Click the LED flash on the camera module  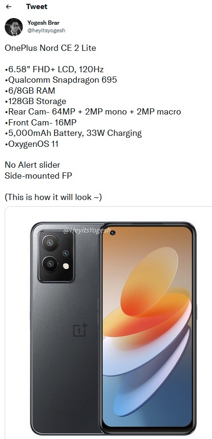pos(66,266)
